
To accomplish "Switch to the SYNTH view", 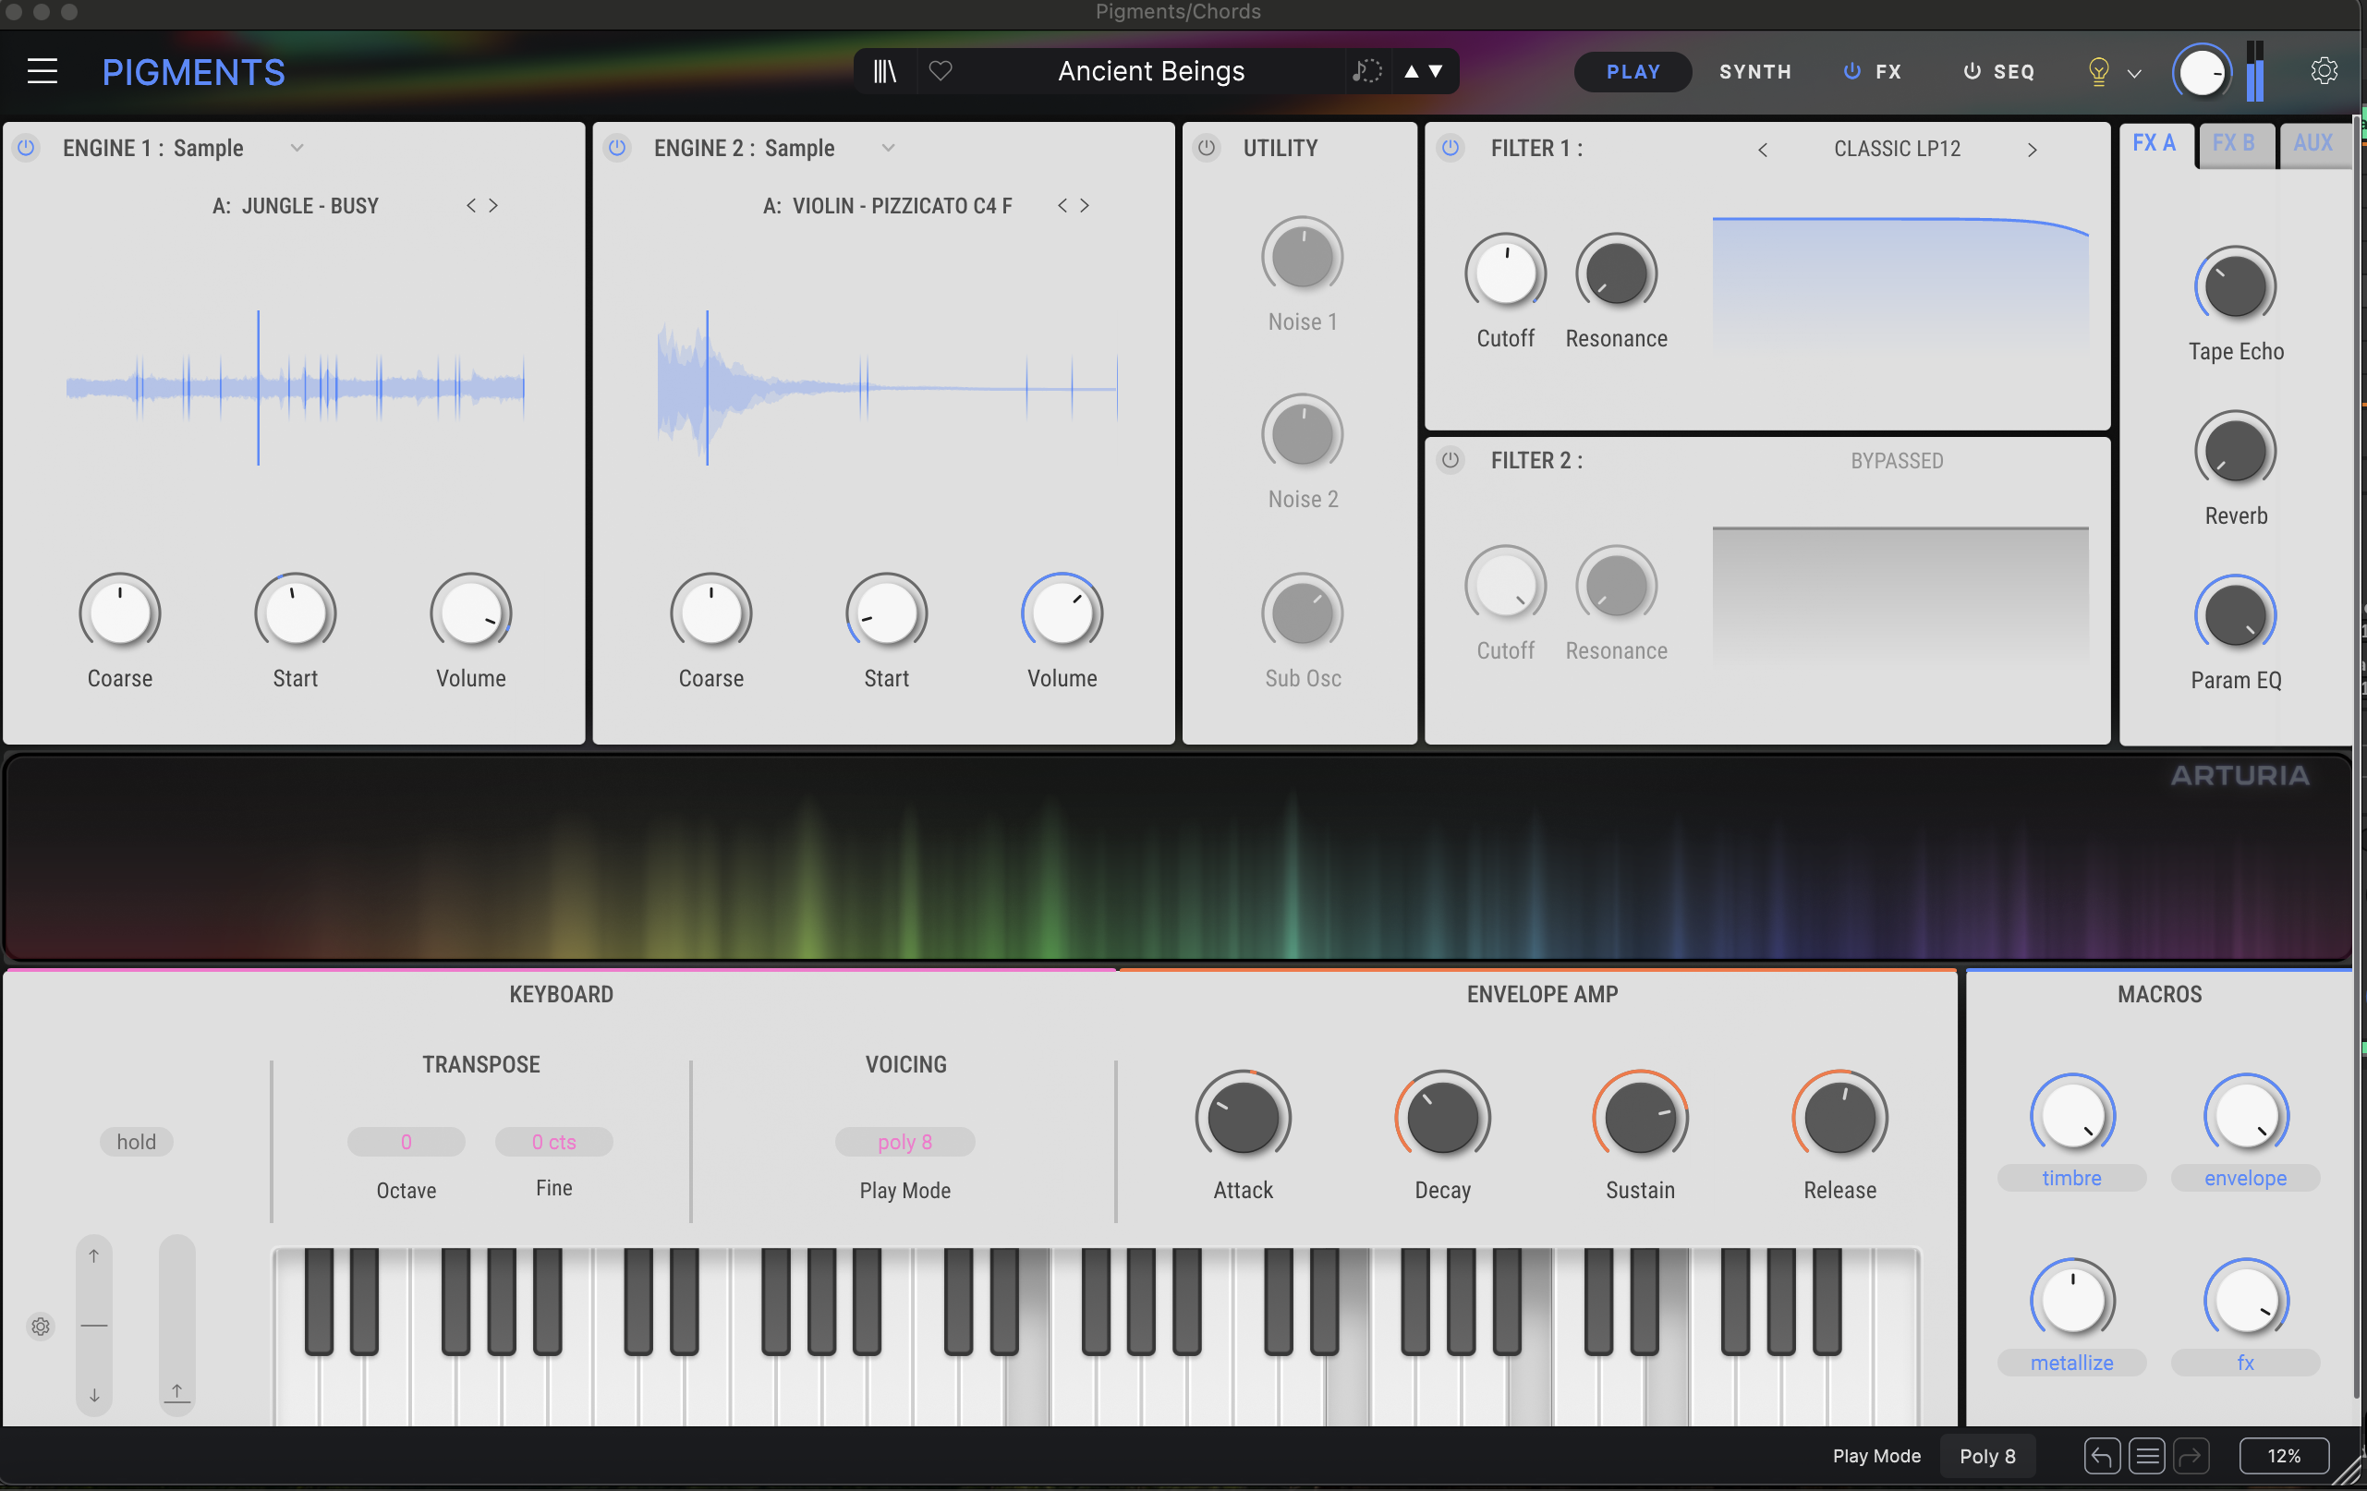I will [x=1754, y=72].
